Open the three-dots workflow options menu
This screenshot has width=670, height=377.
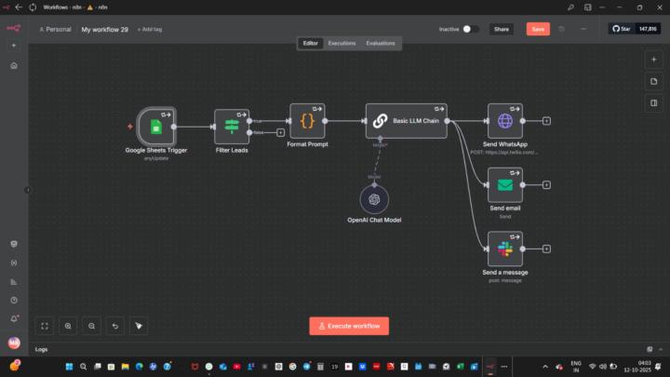pyautogui.click(x=583, y=29)
